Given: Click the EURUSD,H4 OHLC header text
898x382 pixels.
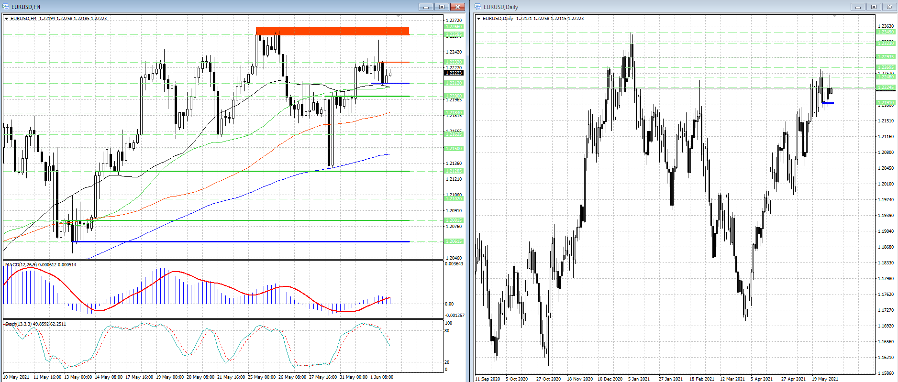Looking at the screenshot, I should [x=58, y=19].
